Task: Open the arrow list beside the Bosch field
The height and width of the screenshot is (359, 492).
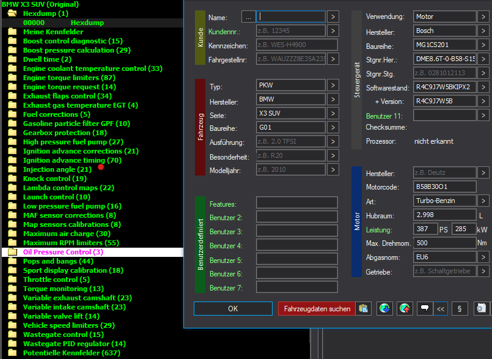Action: point(483,31)
